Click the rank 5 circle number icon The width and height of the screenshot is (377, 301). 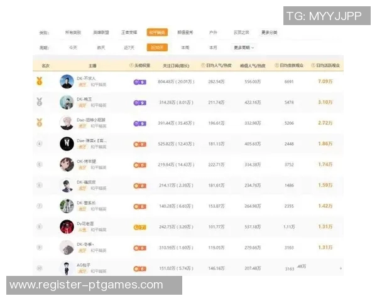40,164
